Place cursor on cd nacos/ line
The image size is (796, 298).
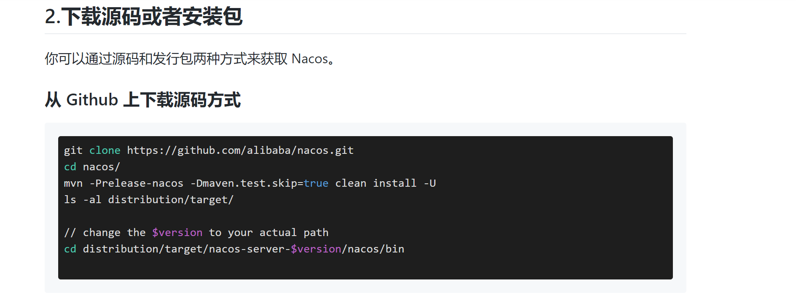pyautogui.click(x=92, y=167)
